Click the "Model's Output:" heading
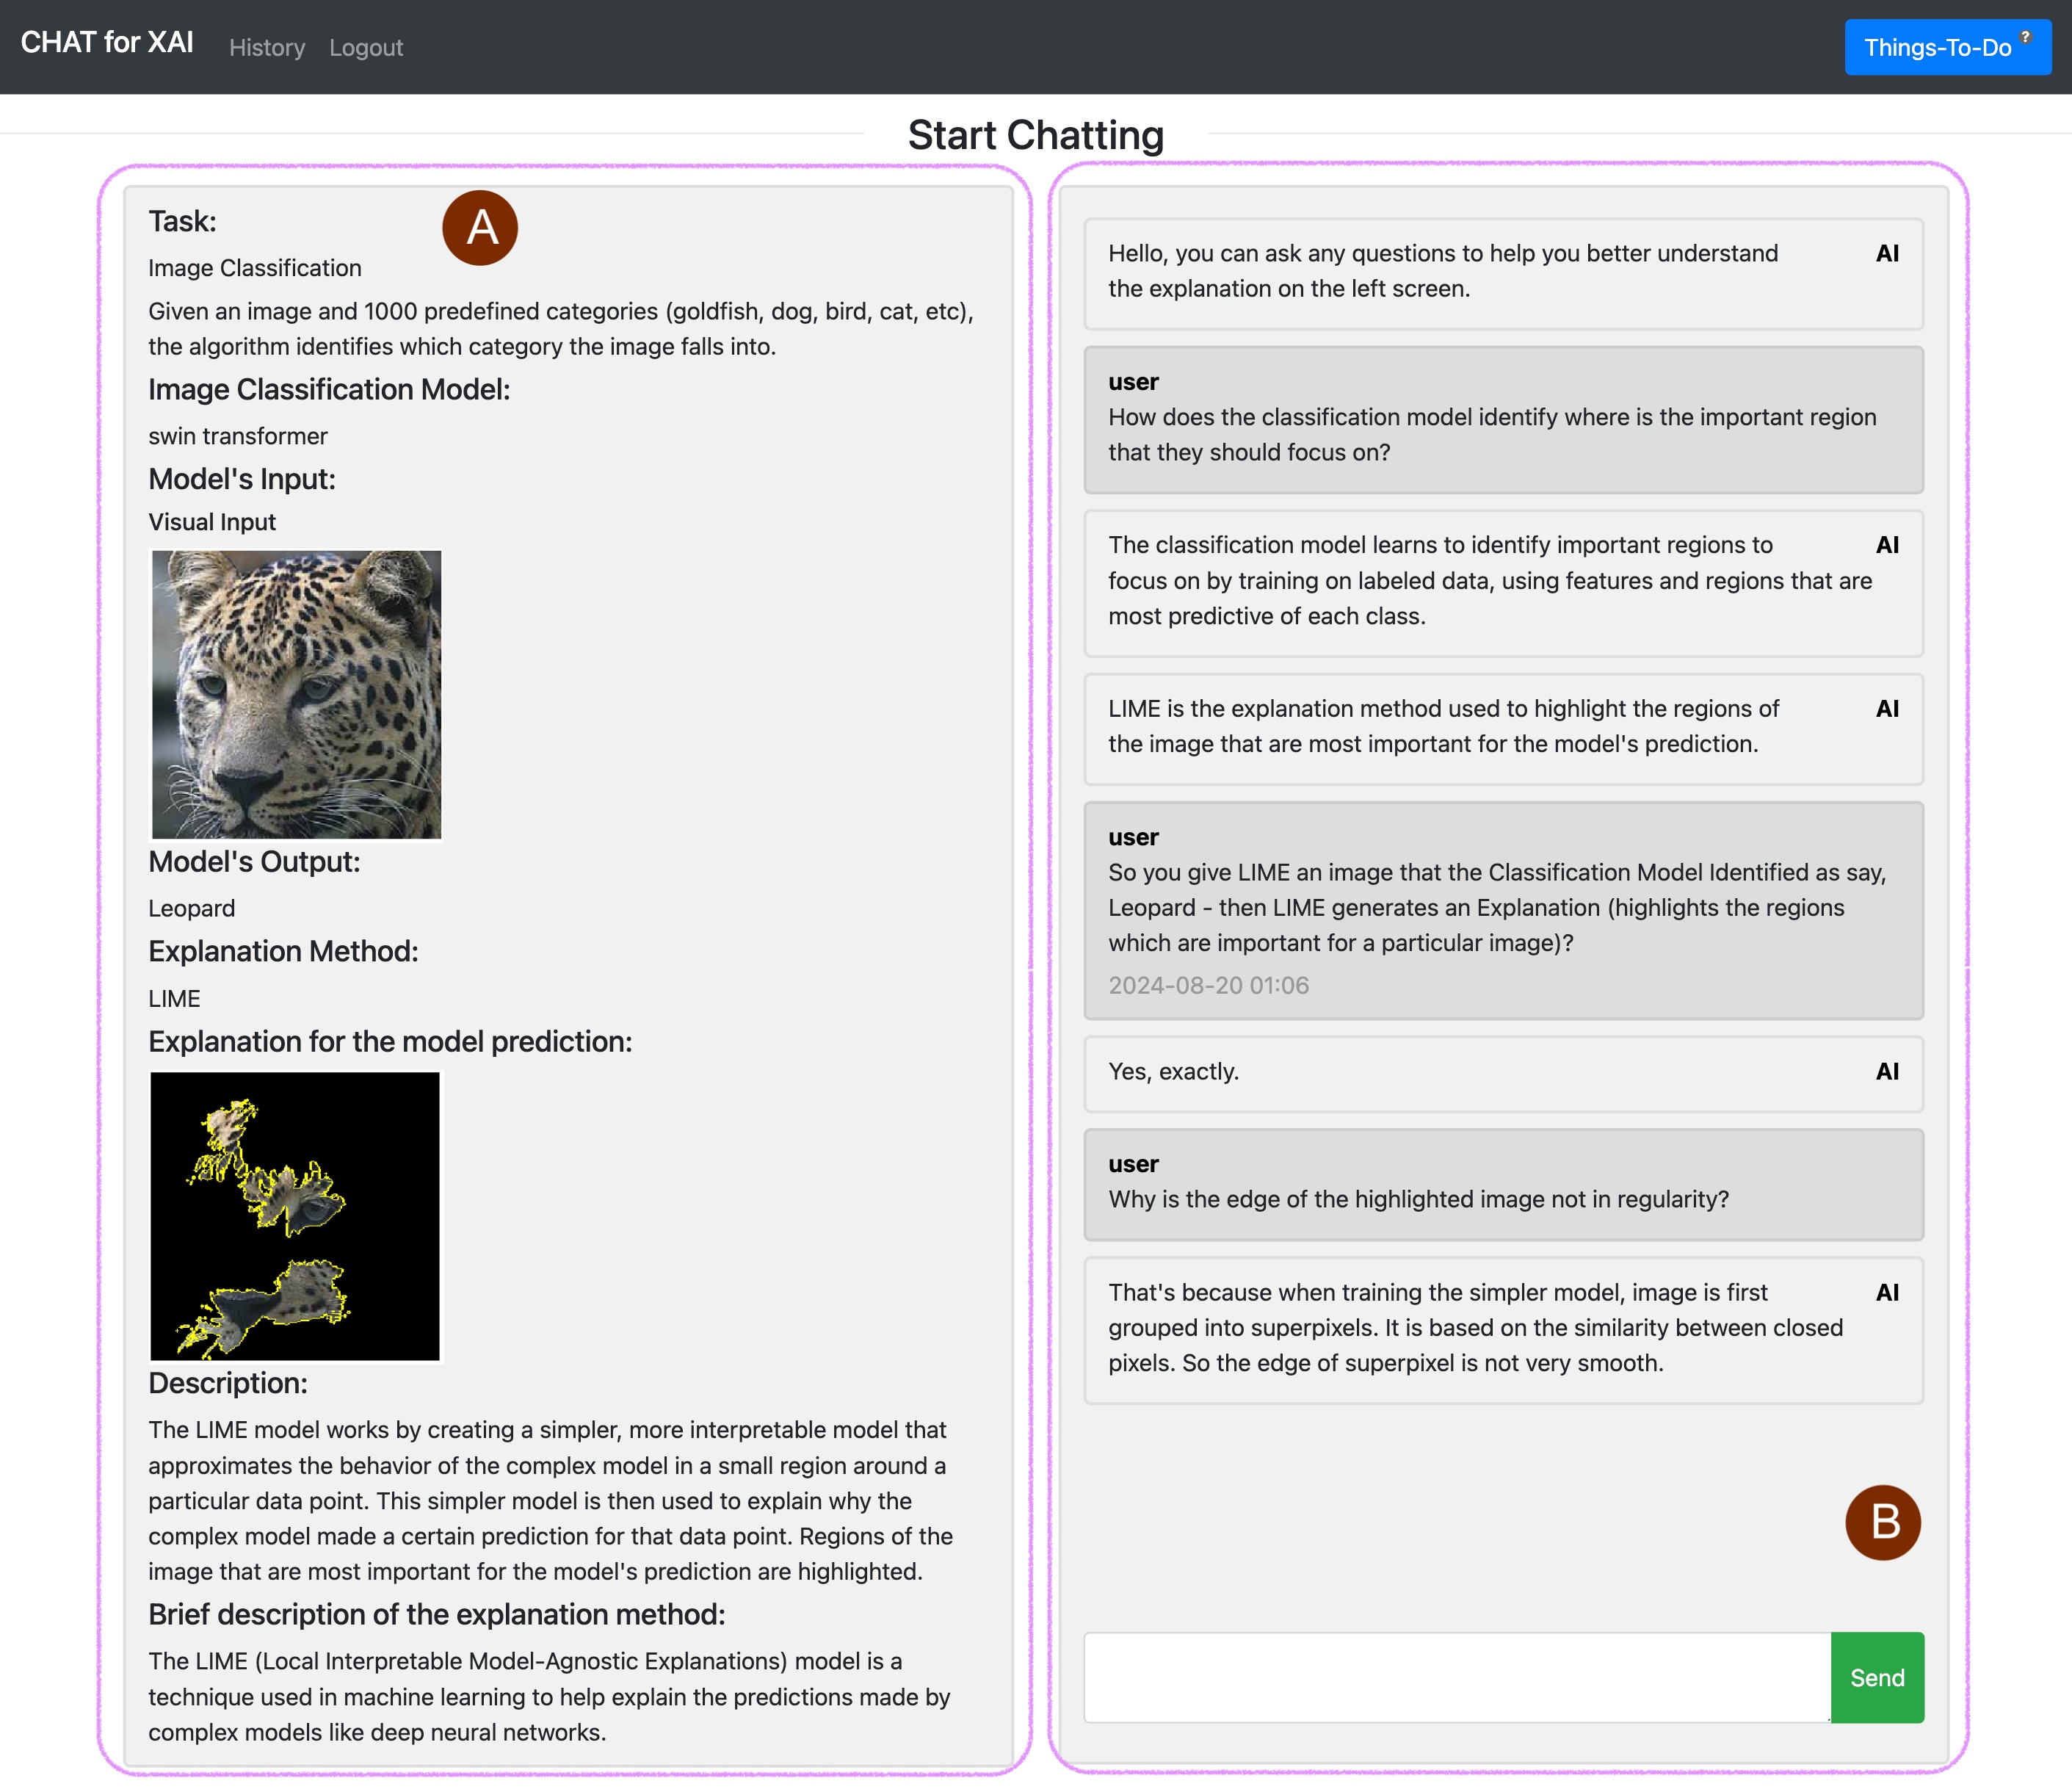2072x1792 pixels. point(254,862)
